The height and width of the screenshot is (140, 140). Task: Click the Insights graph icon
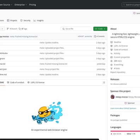(x=35, y=21)
